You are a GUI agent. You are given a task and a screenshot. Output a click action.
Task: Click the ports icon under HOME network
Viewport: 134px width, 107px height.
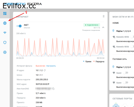point(113,31)
